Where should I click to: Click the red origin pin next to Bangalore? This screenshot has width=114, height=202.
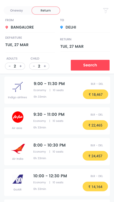pos(7,27)
